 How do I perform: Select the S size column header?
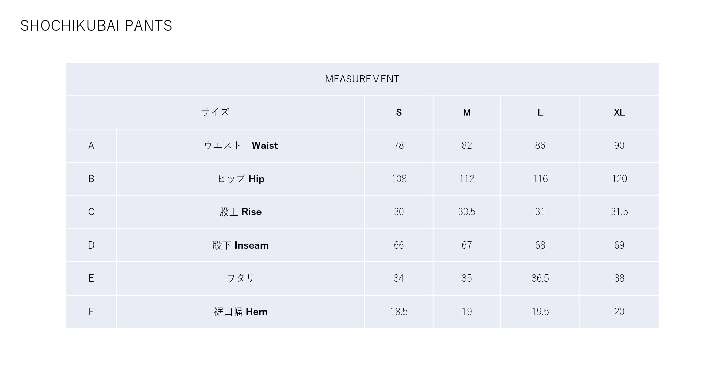399,112
